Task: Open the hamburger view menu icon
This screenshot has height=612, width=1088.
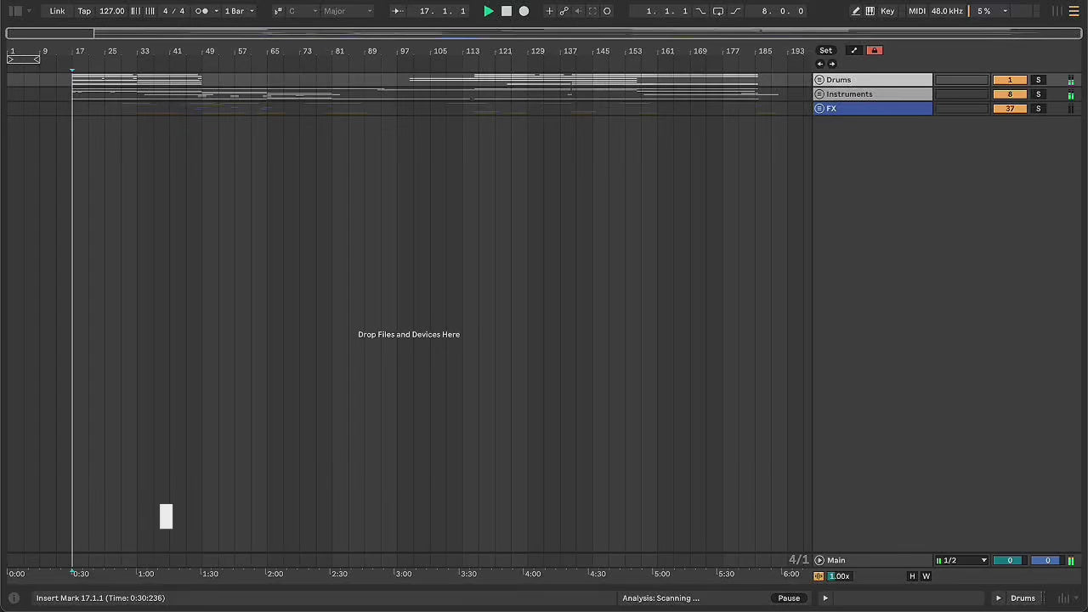Action: (1074, 11)
